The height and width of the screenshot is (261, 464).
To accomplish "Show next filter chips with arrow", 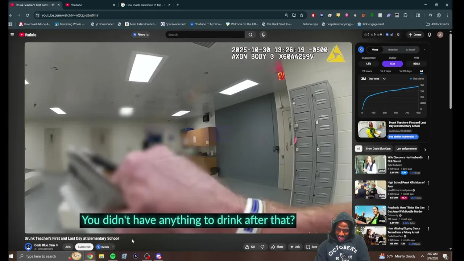I will (x=425, y=149).
